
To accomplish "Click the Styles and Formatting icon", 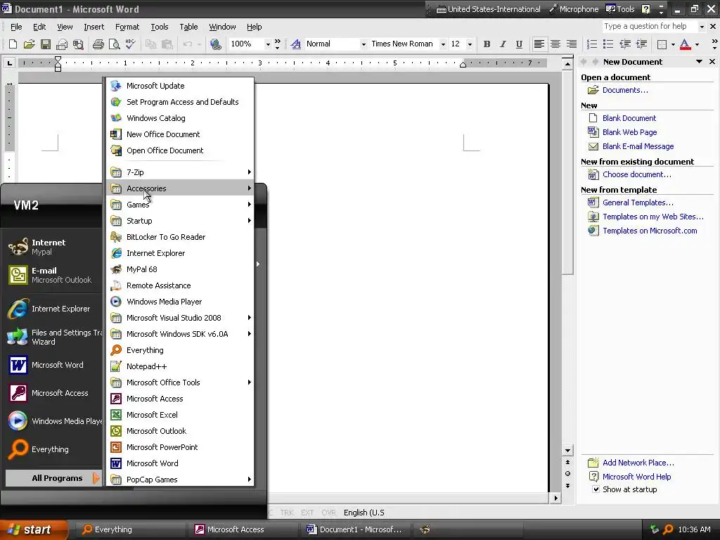I will tap(296, 44).
